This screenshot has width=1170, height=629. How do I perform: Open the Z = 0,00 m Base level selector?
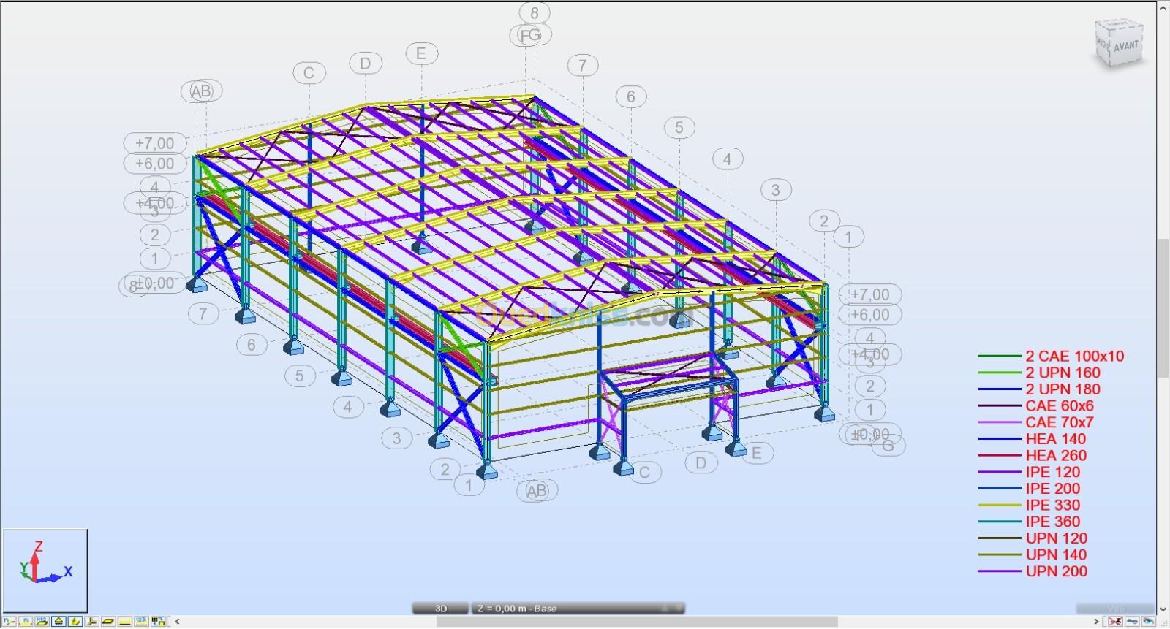click(579, 608)
